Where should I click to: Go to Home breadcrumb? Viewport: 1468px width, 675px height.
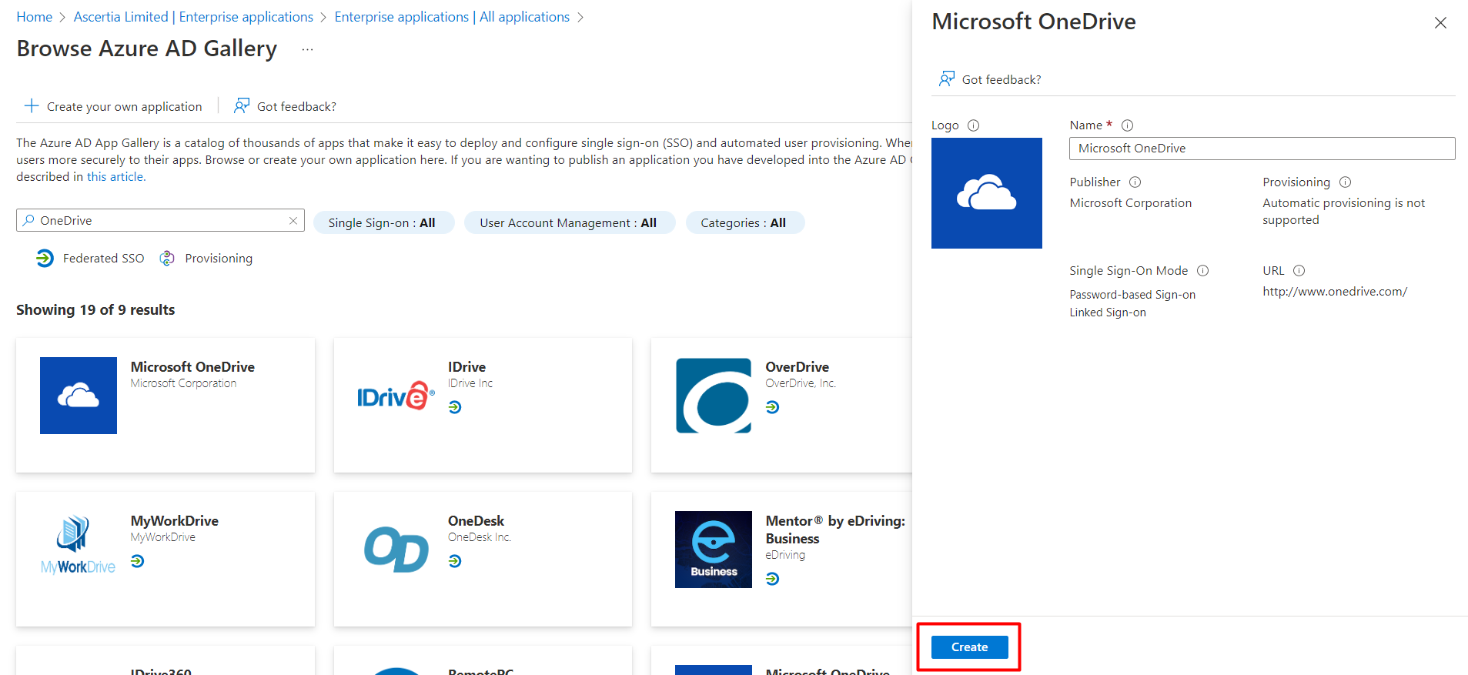(x=35, y=17)
